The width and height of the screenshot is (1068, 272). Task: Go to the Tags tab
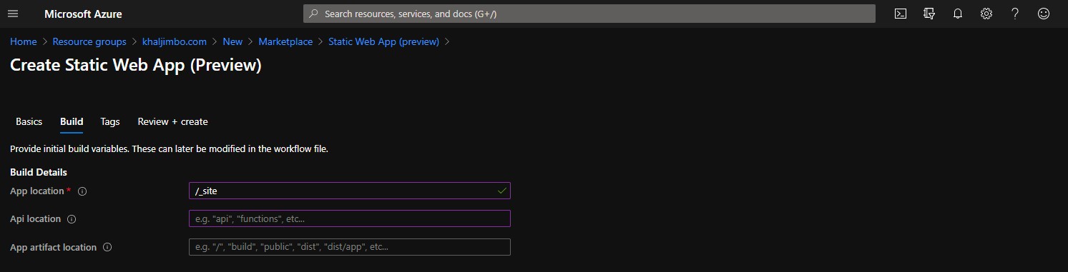[110, 121]
